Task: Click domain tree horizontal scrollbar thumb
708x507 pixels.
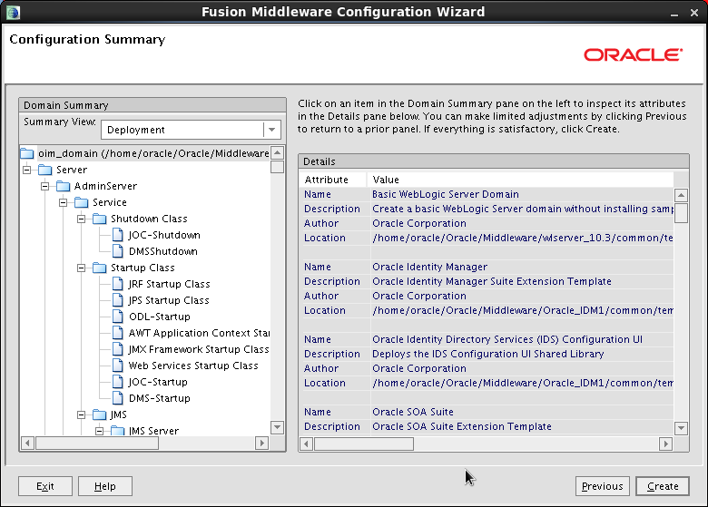Action: pyautogui.click(x=97, y=443)
